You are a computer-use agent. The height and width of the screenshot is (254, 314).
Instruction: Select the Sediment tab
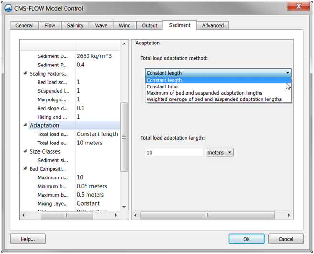click(180, 25)
